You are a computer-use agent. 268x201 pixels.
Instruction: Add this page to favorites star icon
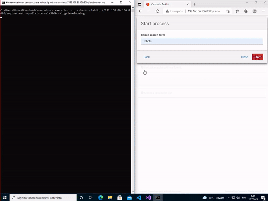click(x=228, y=11)
